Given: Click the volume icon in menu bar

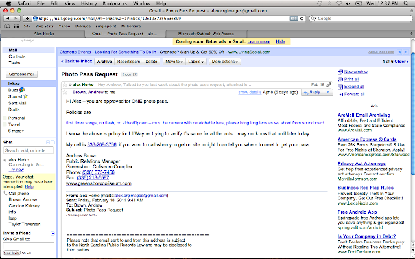Looking at the screenshot, I should click(x=348, y=3).
